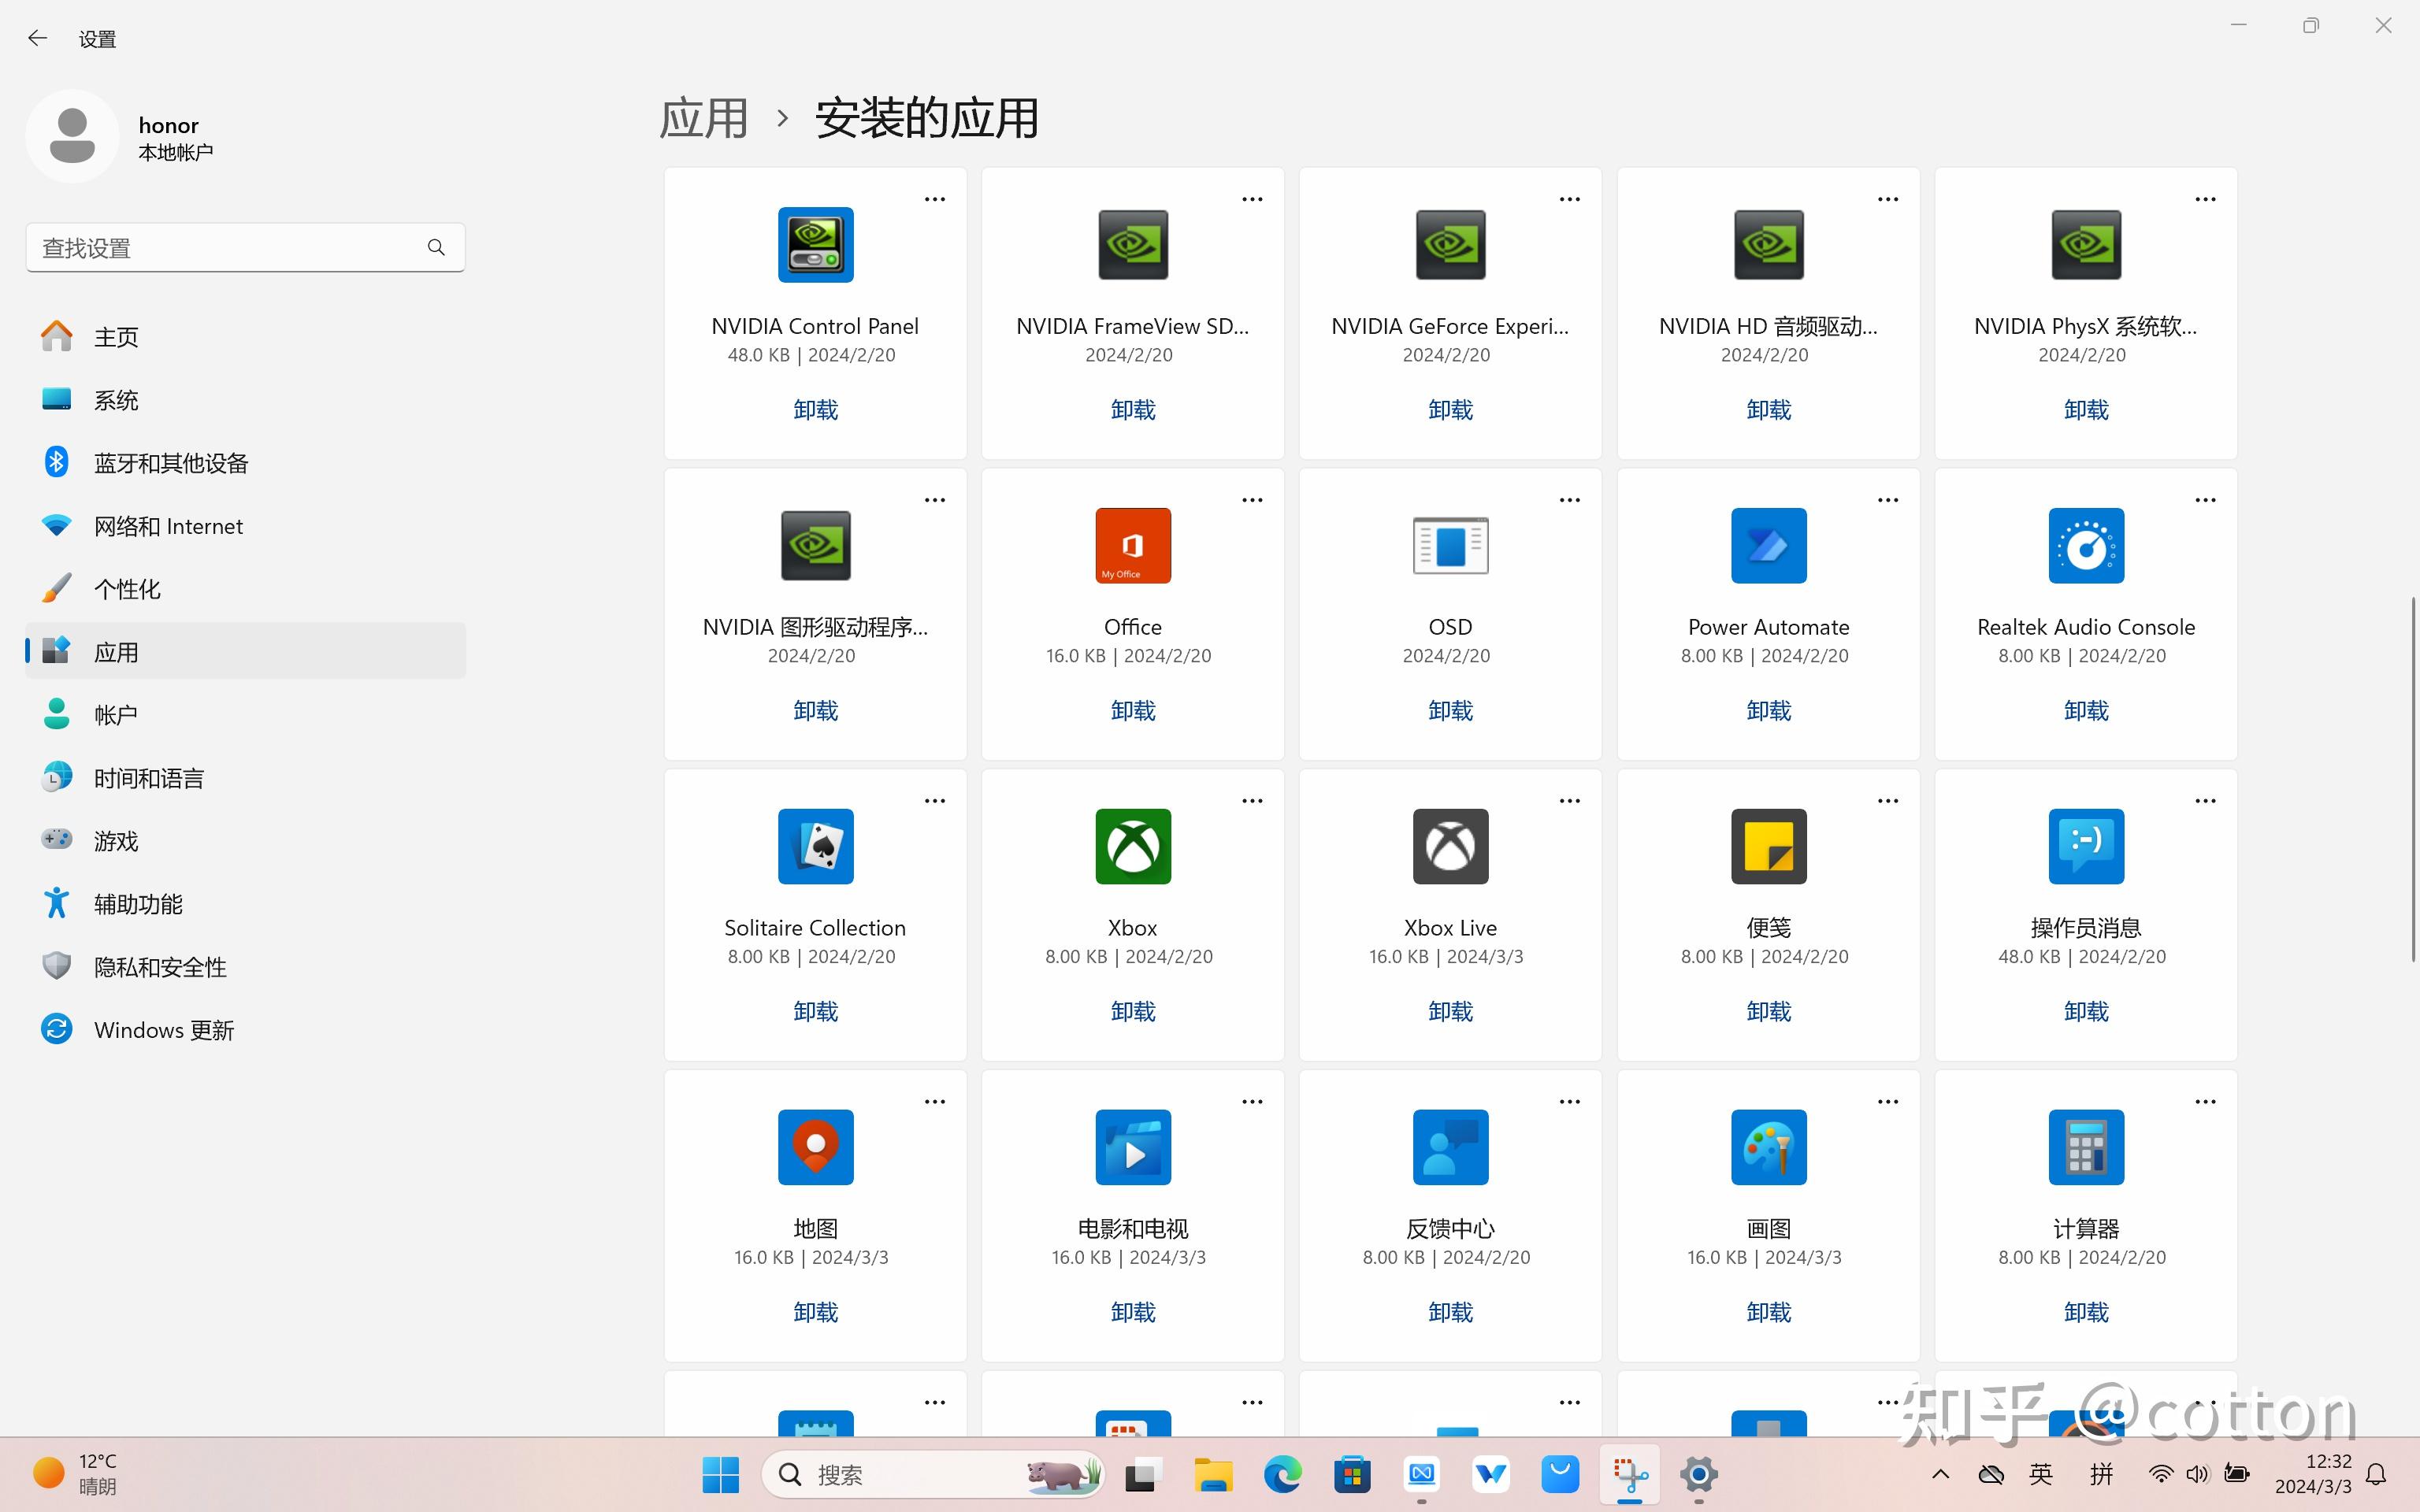The width and height of the screenshot is (2420, 1512).
Task: Click the 查找设置 search field
Action: click(x=245, y=247)
